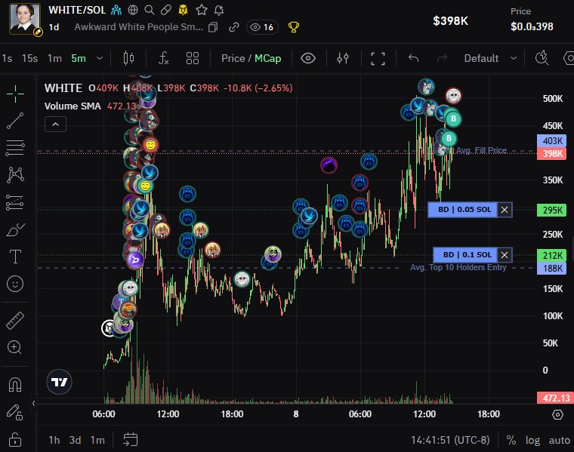Add WHITE/SOL to favorites star
574x452 pixels.
pyautogui.click(x=202, y=10)
